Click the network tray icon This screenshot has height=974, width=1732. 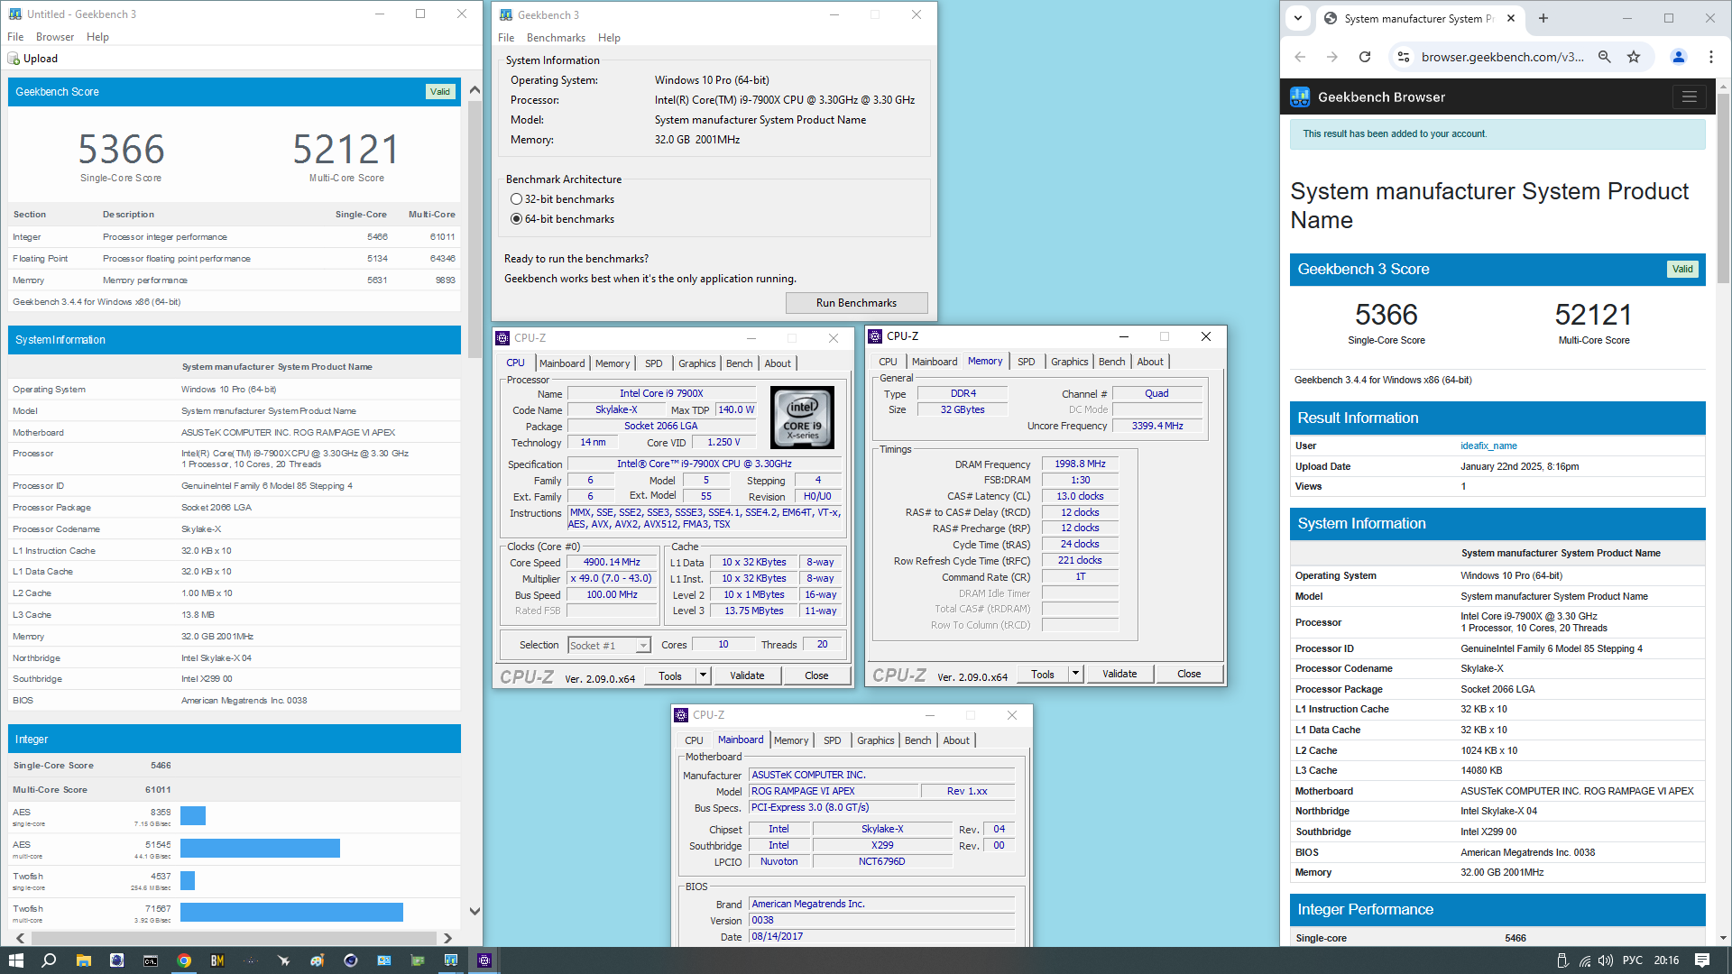(x=1585, y=960)
